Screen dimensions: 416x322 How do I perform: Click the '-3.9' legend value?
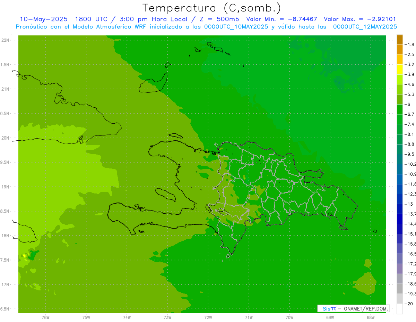409,74
